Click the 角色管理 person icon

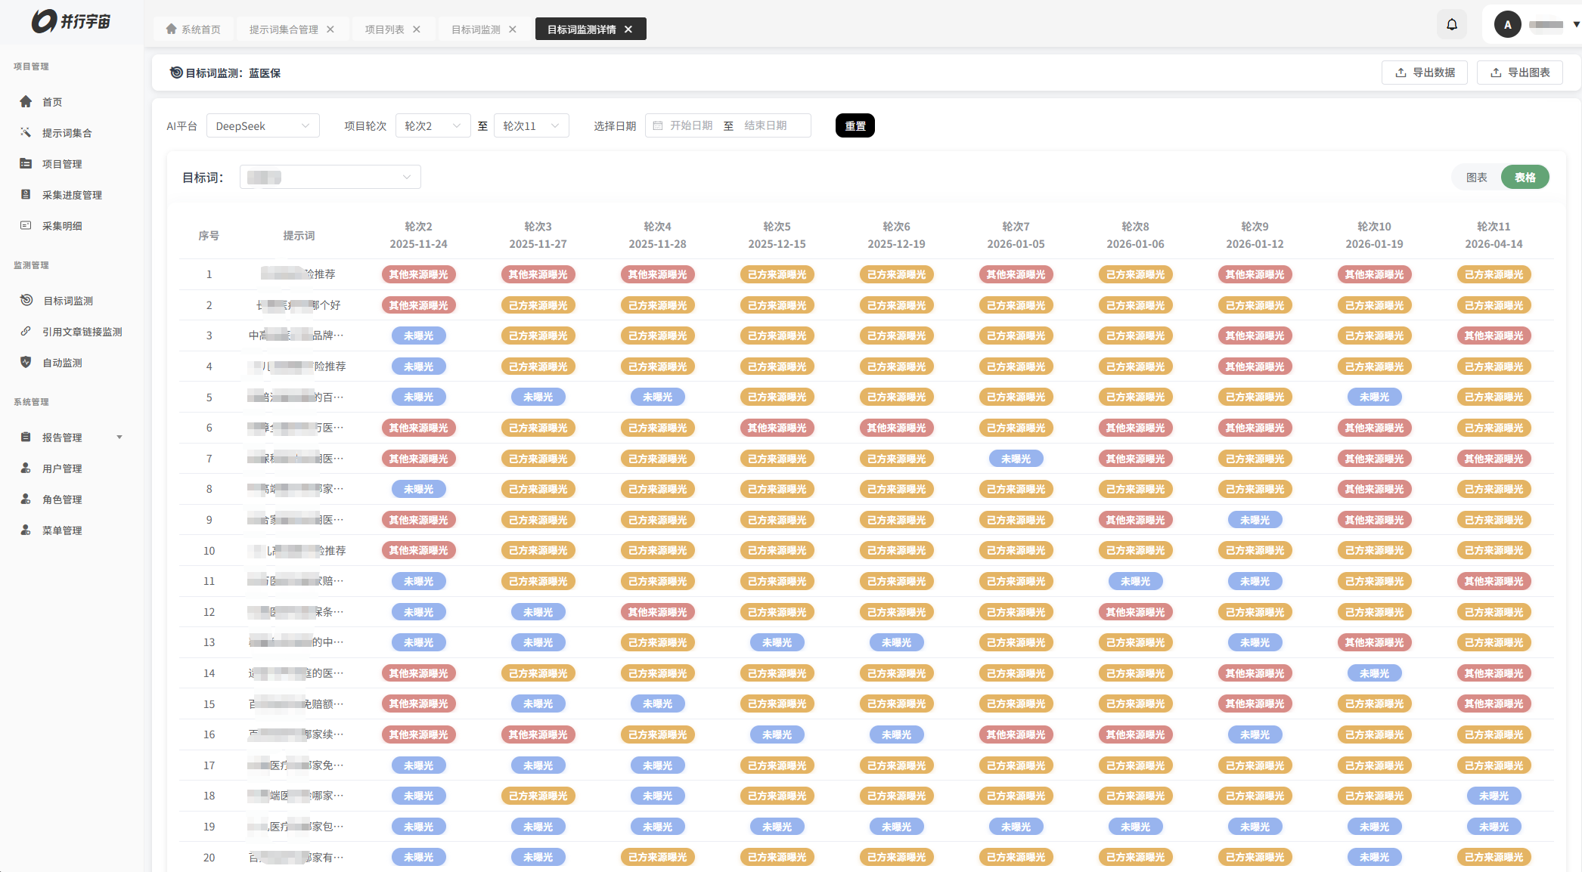pos(26,499)
